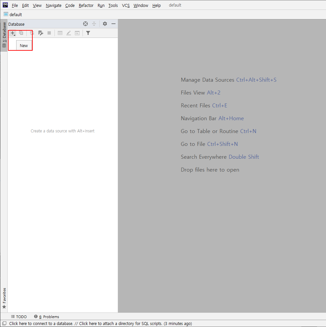Click the DataGrip logo icon
Image resolution: width=326 pixels, height=327 pixels.
[5, 5]
